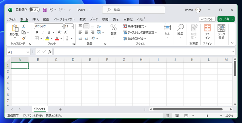Screen dimensions: 242x123
Task: Open the font size dropdown
Action: tap(72, 26)
